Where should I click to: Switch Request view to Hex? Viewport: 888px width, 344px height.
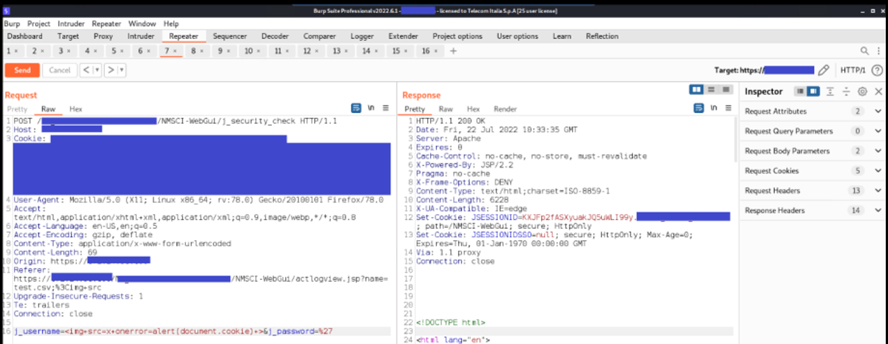[76, 109]
